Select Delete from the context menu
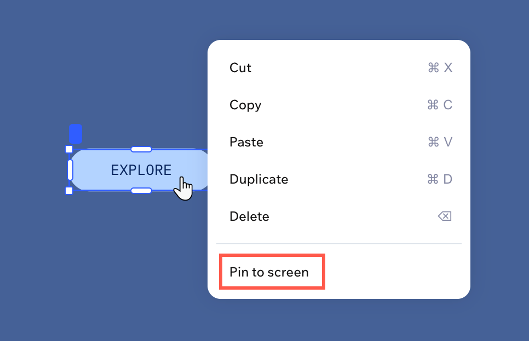This screenshot has width=529, height=341. click(x=249, y=216)
